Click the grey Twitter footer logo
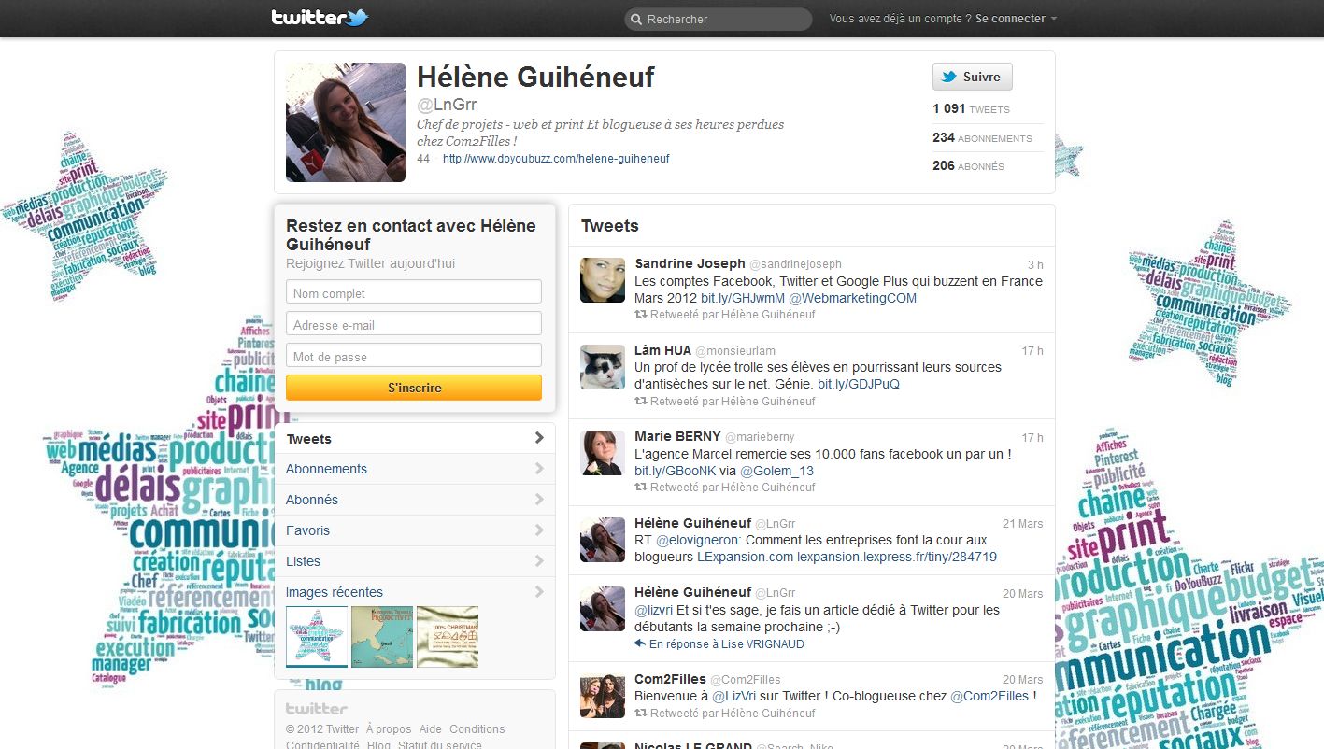 pos(317,709)
